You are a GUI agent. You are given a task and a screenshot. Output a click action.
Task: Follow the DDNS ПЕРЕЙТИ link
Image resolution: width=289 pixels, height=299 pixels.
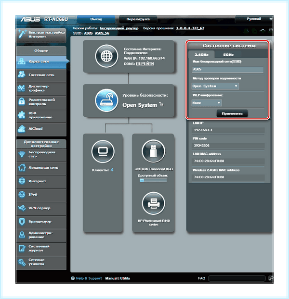click(145, 63)
